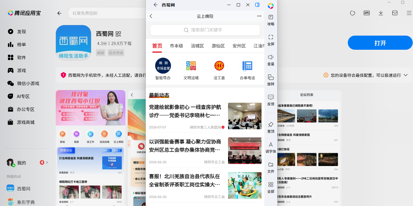413x206 pixels.
Task: Click the 打开 button in 应用宝
Action: pyautogui.click(x=380, y=43)
